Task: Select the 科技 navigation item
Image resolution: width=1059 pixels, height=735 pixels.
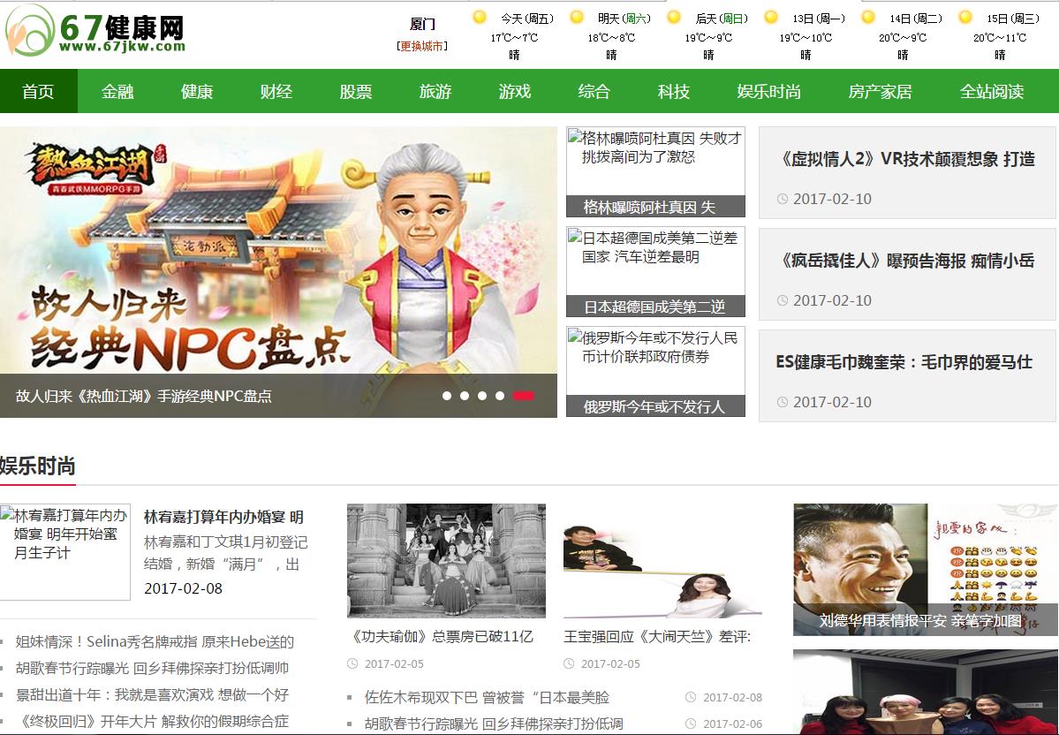Action: coord(673,91)
